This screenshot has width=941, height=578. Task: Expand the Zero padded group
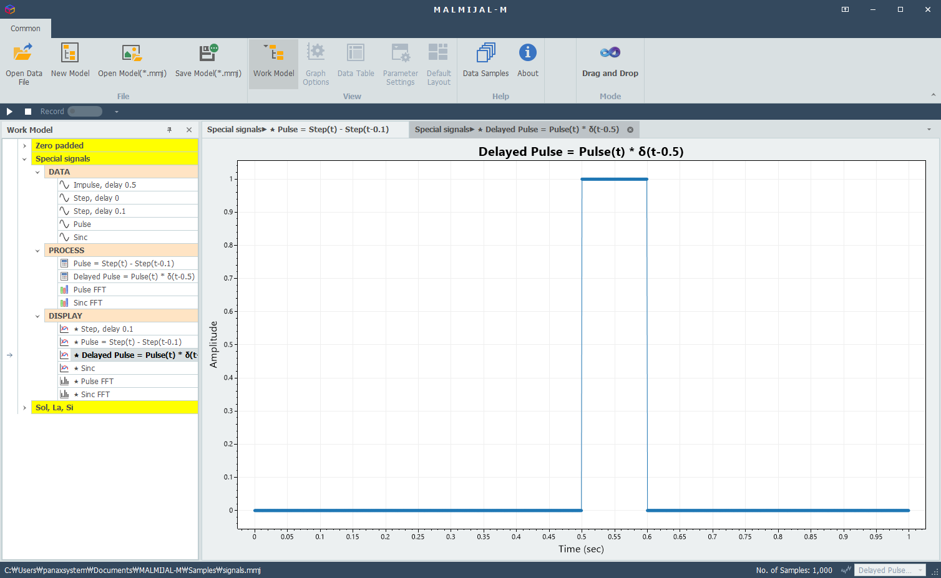click(x=24, y=146)
